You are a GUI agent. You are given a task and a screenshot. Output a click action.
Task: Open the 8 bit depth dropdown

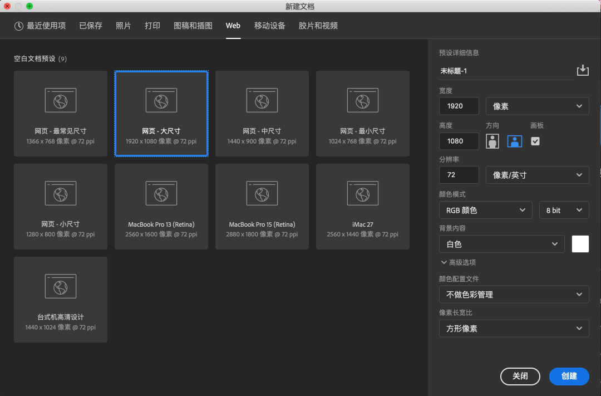[x=564, y=210]
